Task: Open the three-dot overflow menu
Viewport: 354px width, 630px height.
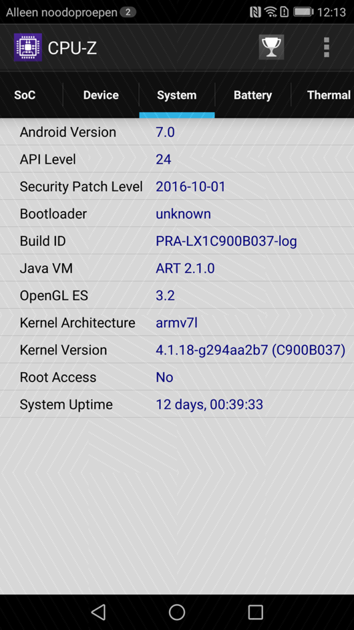Action: click(326, 47)
